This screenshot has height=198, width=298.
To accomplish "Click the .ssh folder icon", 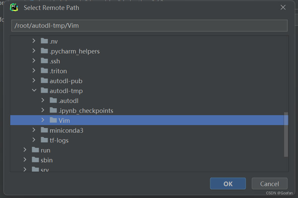I will coord(44,61).
